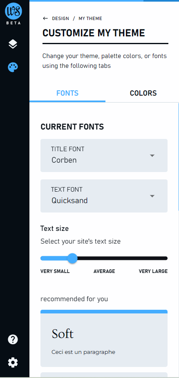Open the Quicksand text font selector
Image resolution: width=179 pixels, height=378 pixels.
point(104,196)
